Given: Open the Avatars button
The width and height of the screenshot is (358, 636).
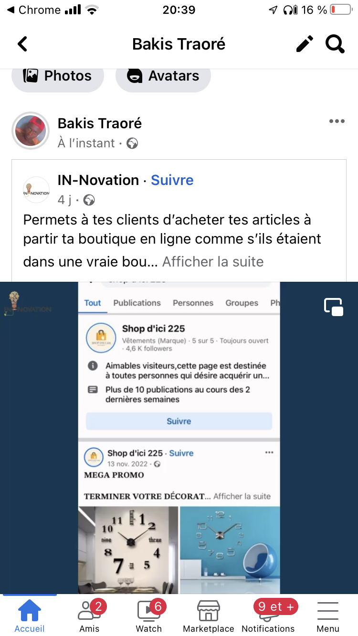Looking at the screenshot, I should click(x=163, y=76).
